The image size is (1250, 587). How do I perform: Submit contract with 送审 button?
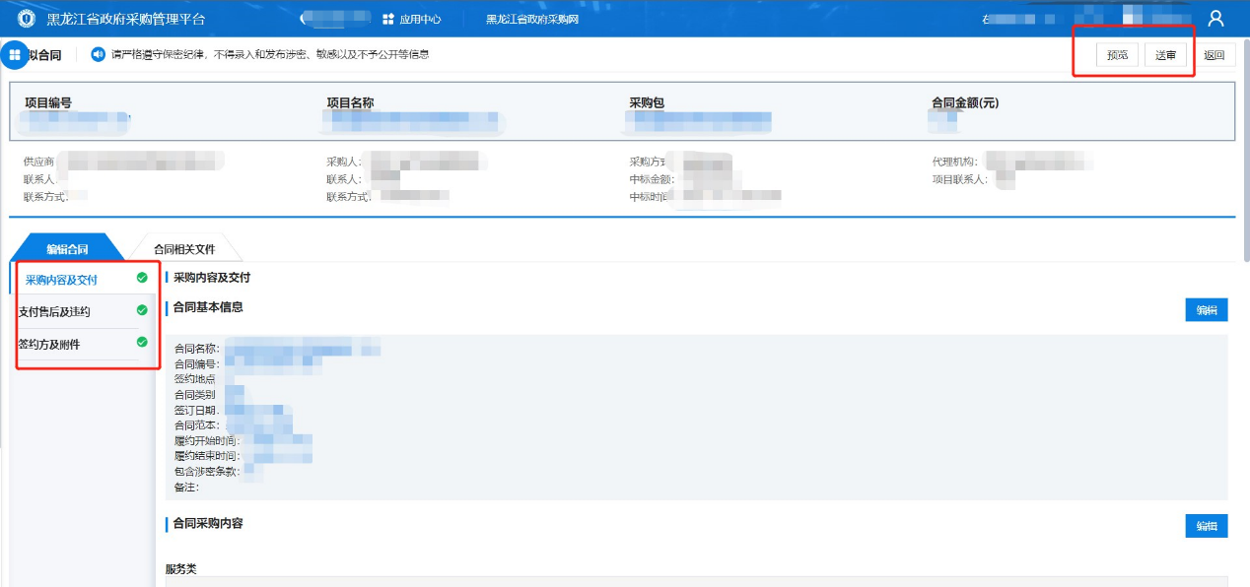coord(1165,55)
